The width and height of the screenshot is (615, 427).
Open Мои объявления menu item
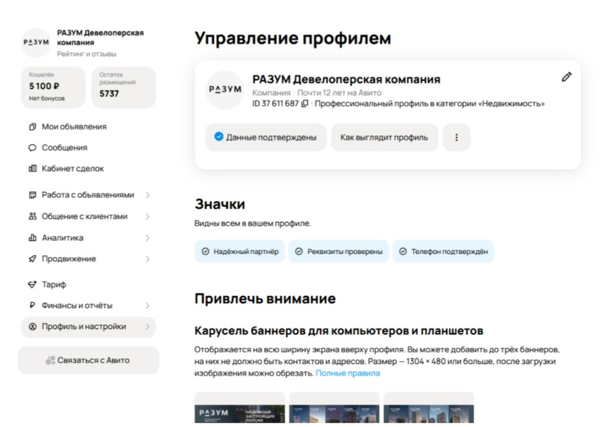pyautogui.click(x=88, y=127)
